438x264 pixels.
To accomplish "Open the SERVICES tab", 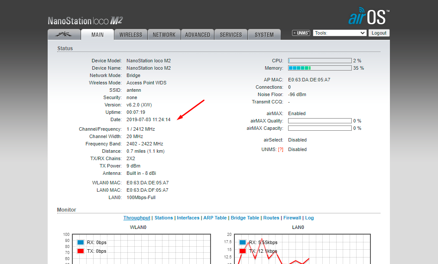I will tap(231, 35).
